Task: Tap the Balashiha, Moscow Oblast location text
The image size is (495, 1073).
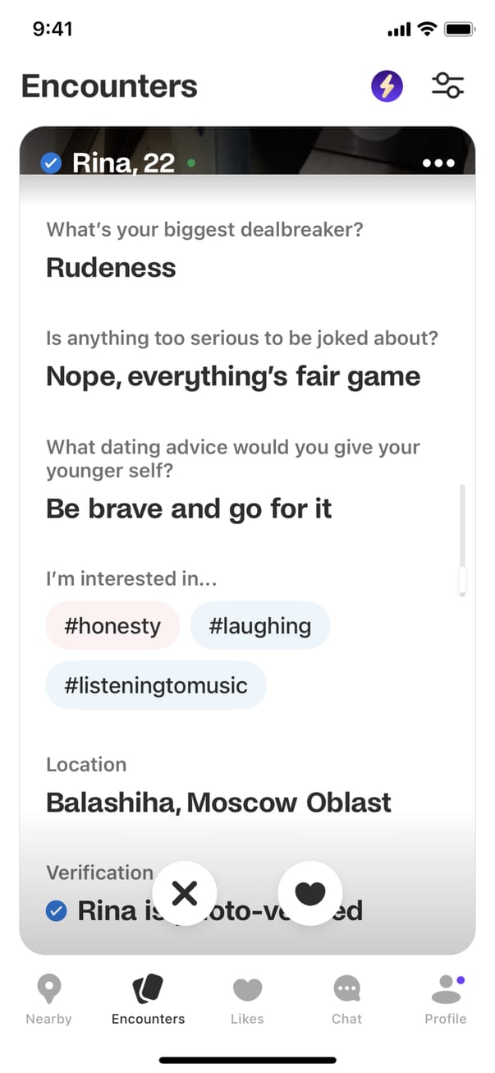Action: pos(218,802)
